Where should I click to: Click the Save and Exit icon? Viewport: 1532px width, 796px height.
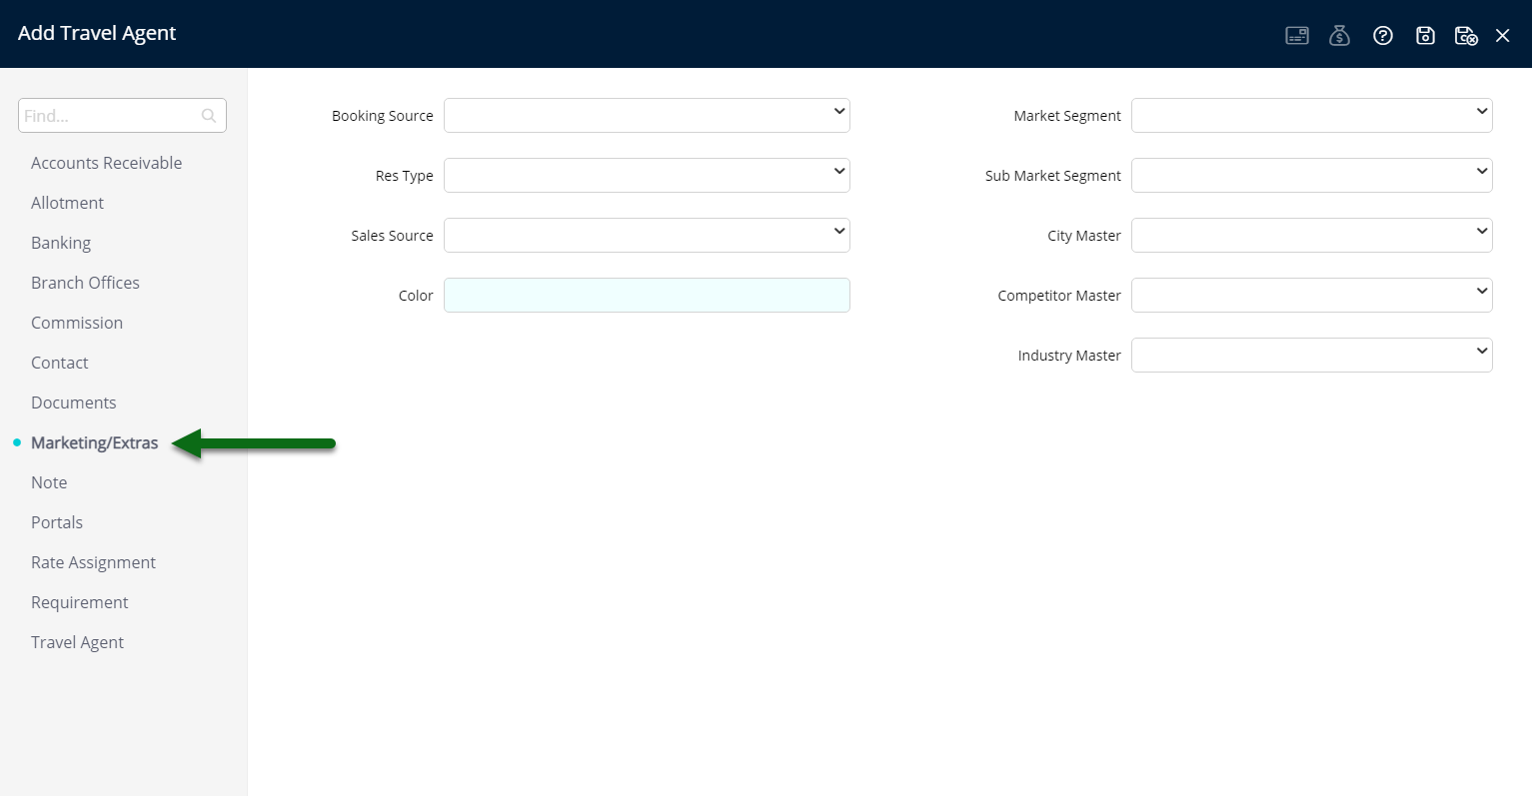[x=1466, y=36]
